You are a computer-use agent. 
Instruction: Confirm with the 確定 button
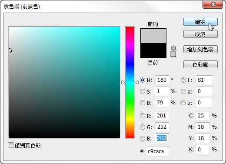(200, 22)
